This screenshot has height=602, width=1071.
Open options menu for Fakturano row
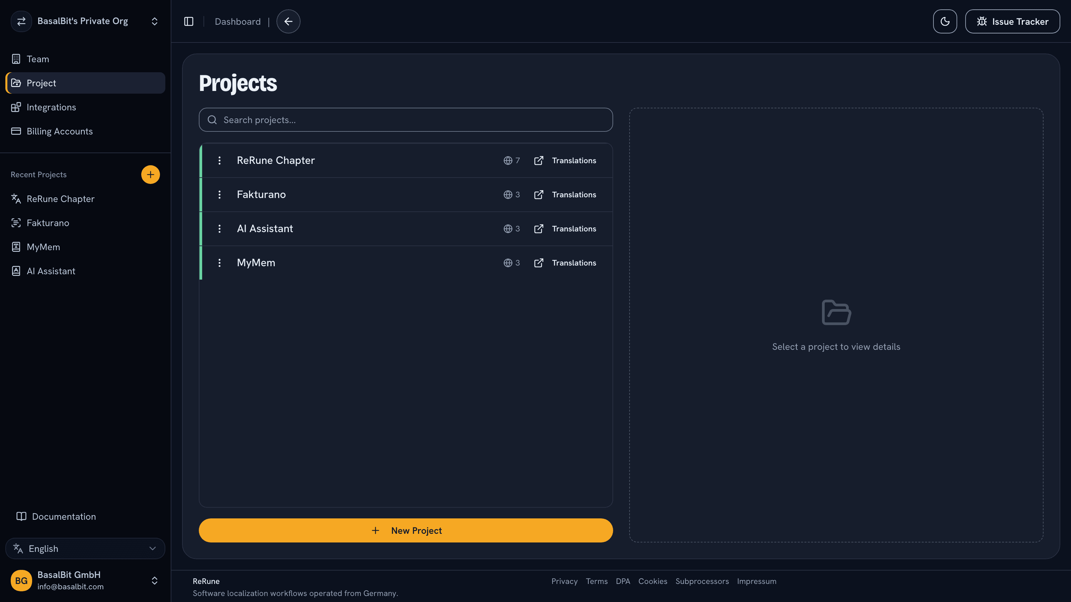tap(220, 194)
